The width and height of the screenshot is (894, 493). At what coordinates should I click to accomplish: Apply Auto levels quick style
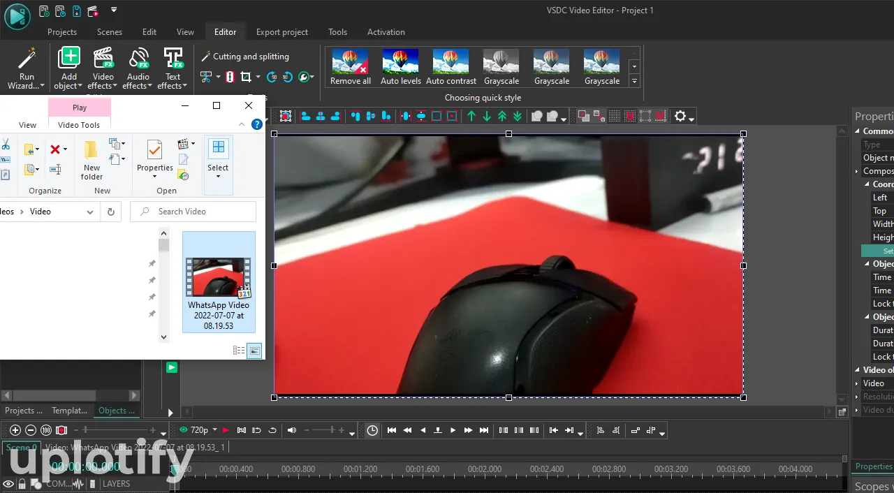click(x=401, y=67)
